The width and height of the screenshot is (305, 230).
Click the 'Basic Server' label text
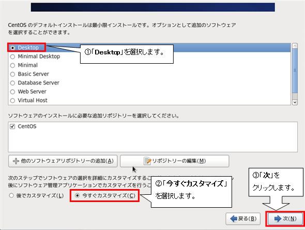pos(33,74)
